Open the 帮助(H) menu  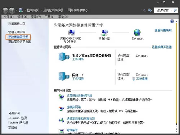(x=63, y=17)
